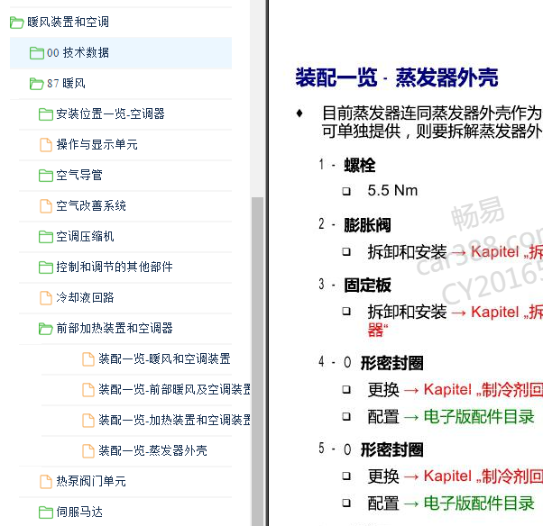Open 空调压缩机 tree entry
This screenshot has width=543, height=526.
point(85,237)
